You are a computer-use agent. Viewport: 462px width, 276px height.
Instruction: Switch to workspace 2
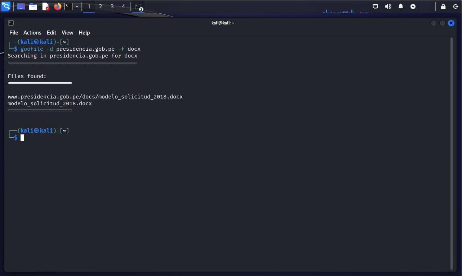101,6
